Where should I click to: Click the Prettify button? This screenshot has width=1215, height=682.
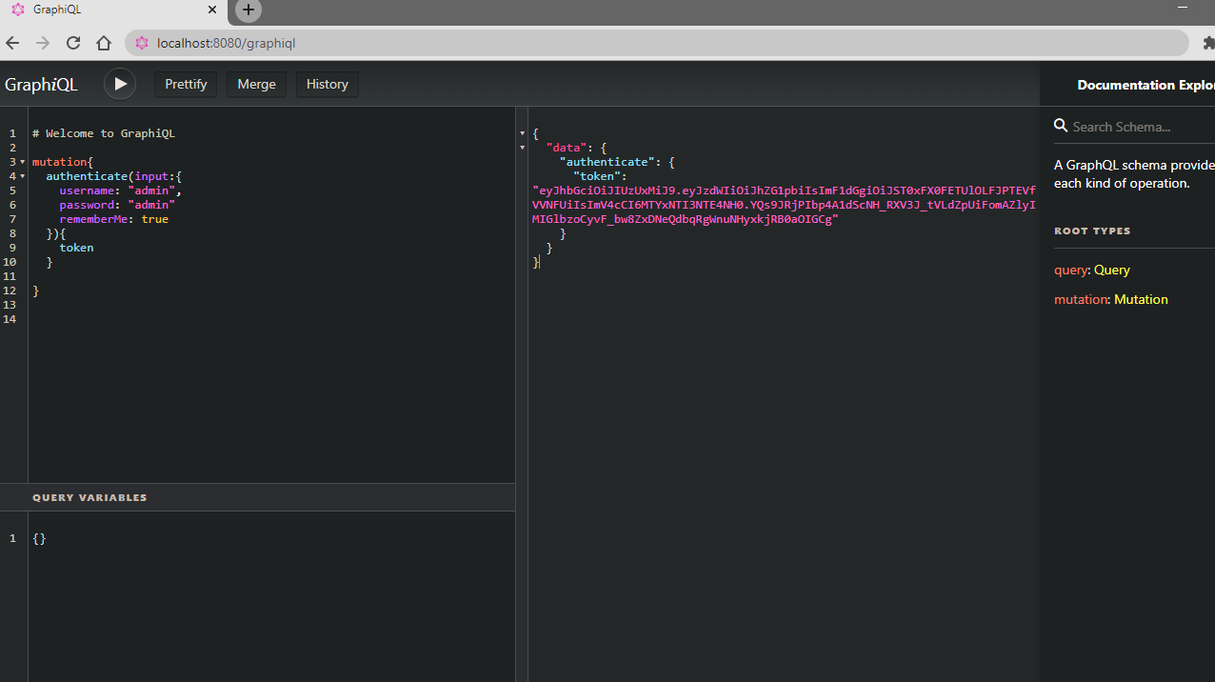pyautogui.click(x=186, y=84)
